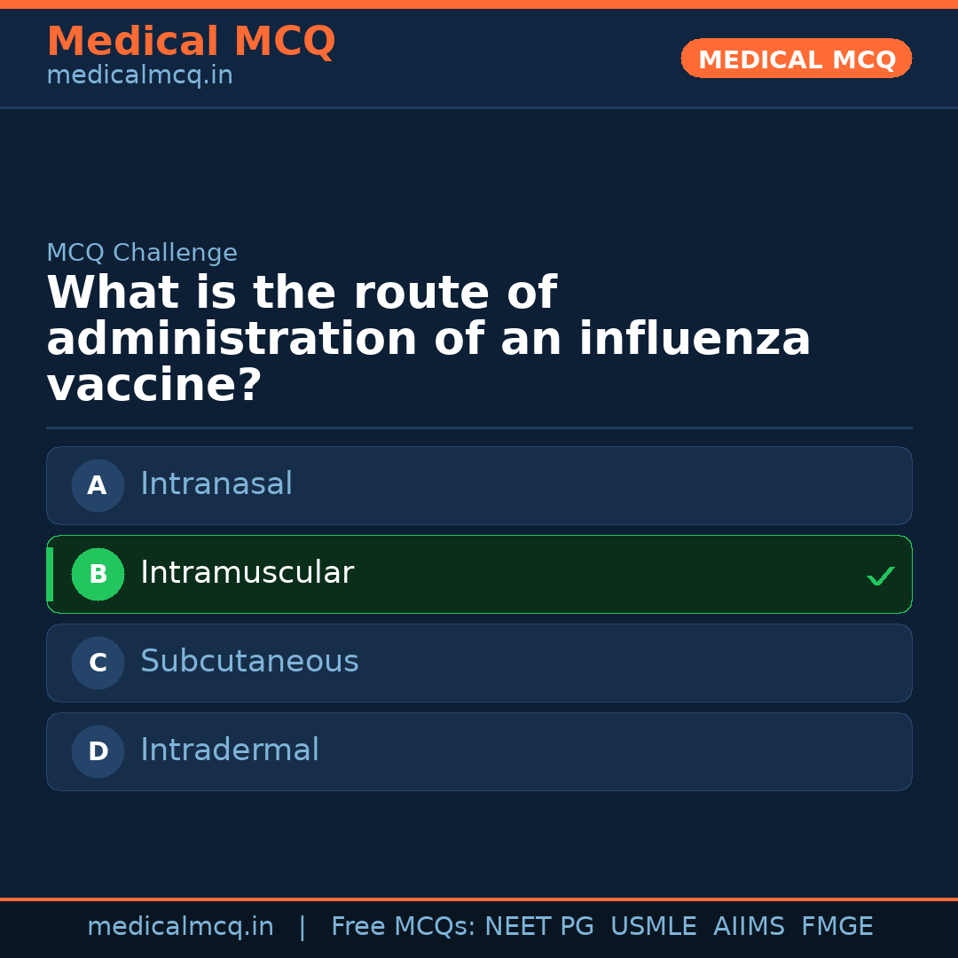Click the orange Medical MCQ title

coord(191,42)
